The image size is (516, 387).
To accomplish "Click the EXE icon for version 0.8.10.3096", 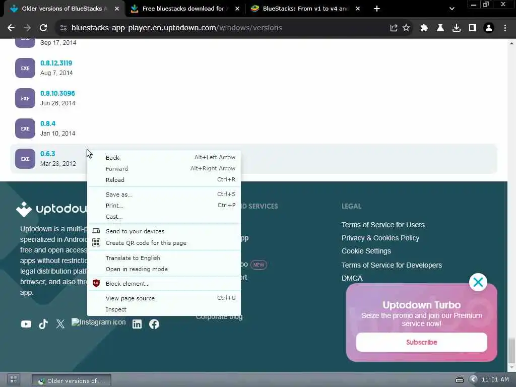I will 25,98.
